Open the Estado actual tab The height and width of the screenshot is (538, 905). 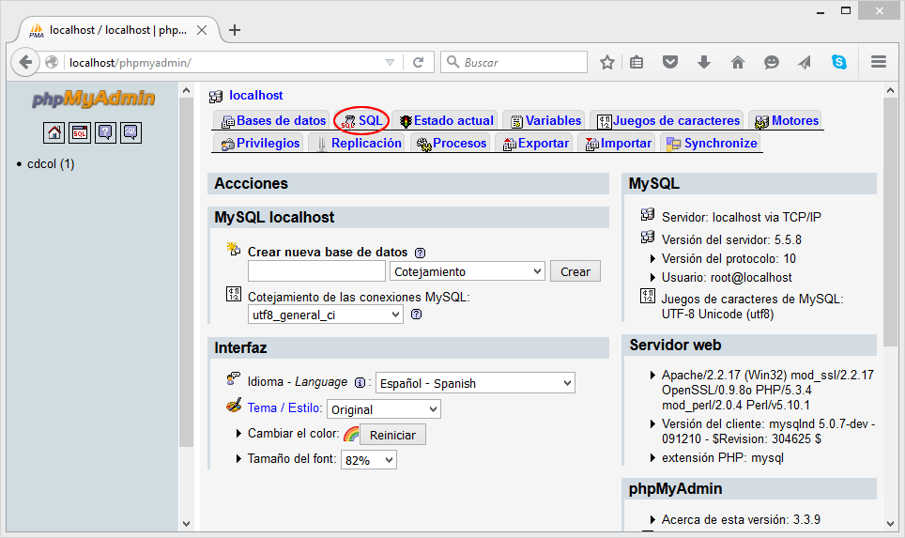pyautogui.click(x=446, y=120)
